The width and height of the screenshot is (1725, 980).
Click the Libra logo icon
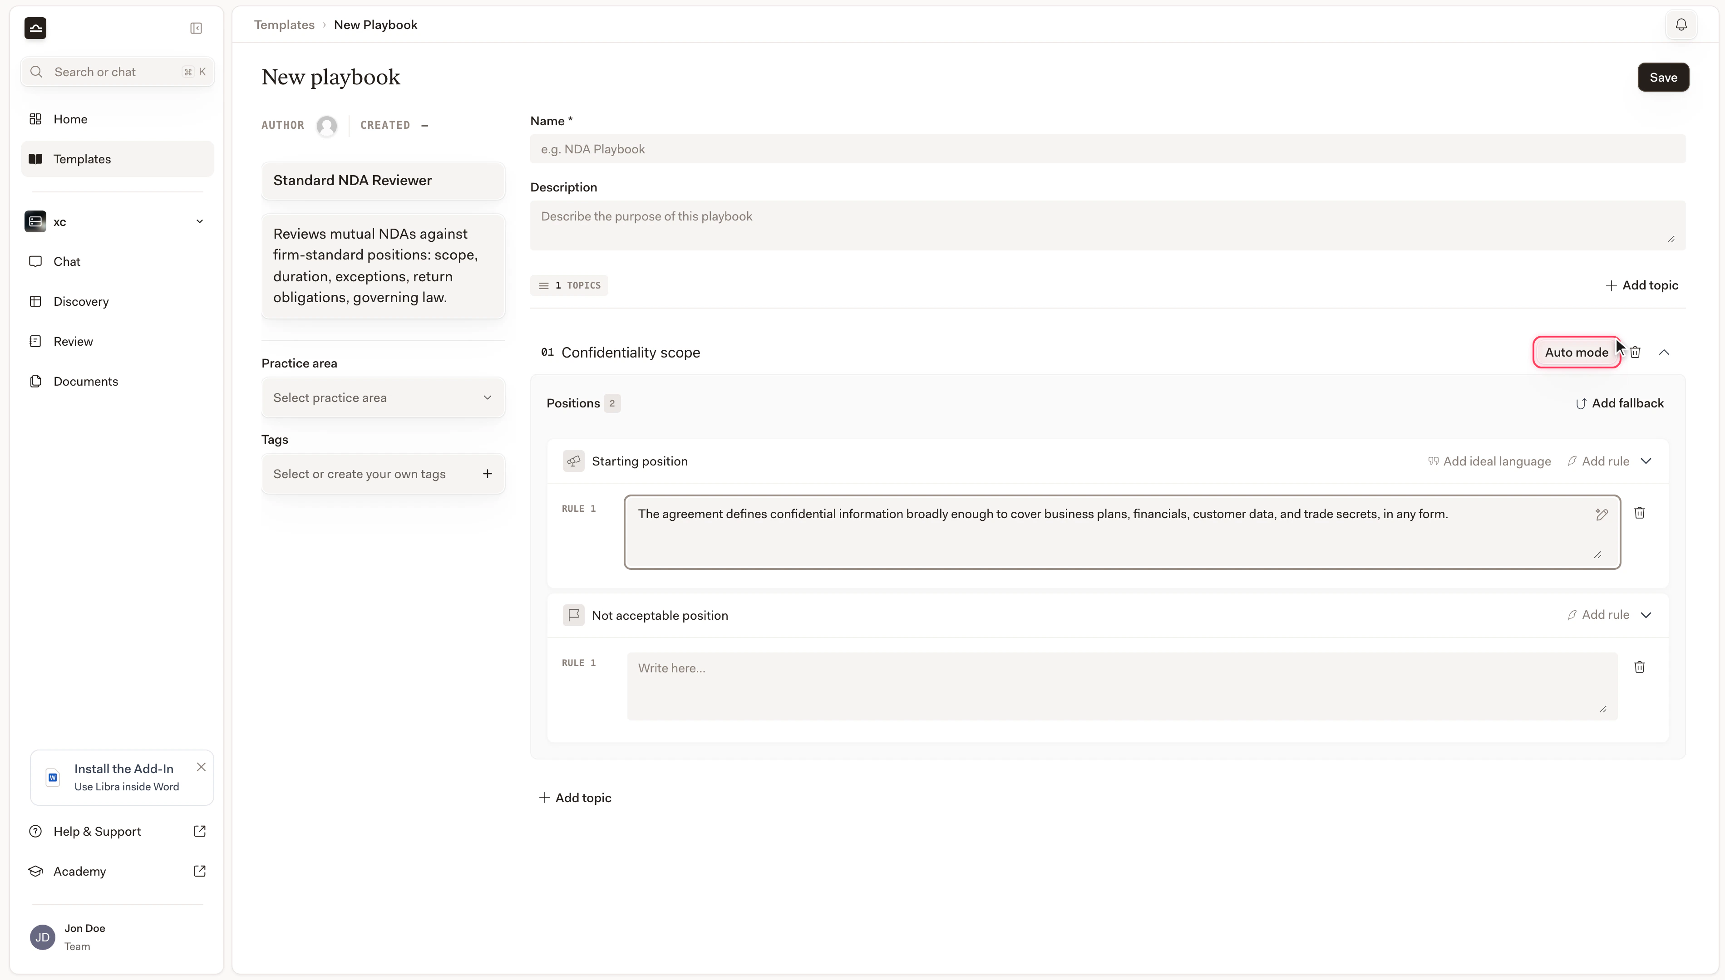36,28
